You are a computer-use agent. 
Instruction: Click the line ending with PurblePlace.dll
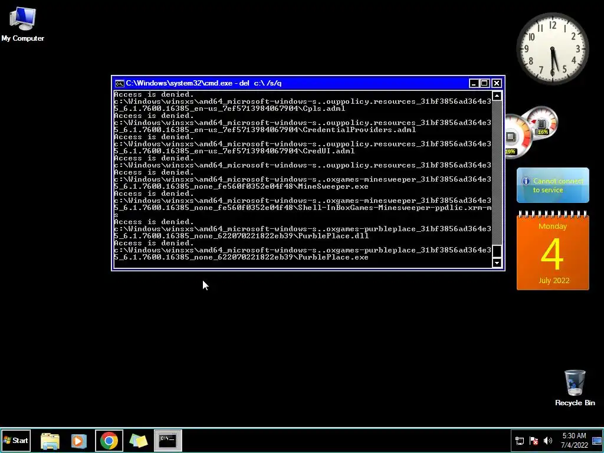click(241, 236)
